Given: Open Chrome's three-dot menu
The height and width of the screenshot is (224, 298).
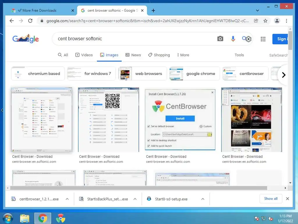Looking at the screenshot, I should coord(286,21).
